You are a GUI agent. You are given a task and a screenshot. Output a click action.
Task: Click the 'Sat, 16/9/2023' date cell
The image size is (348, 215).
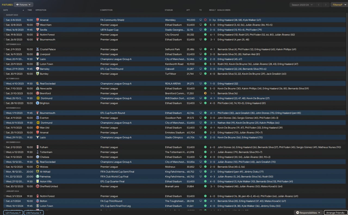(x=15, y=54)
